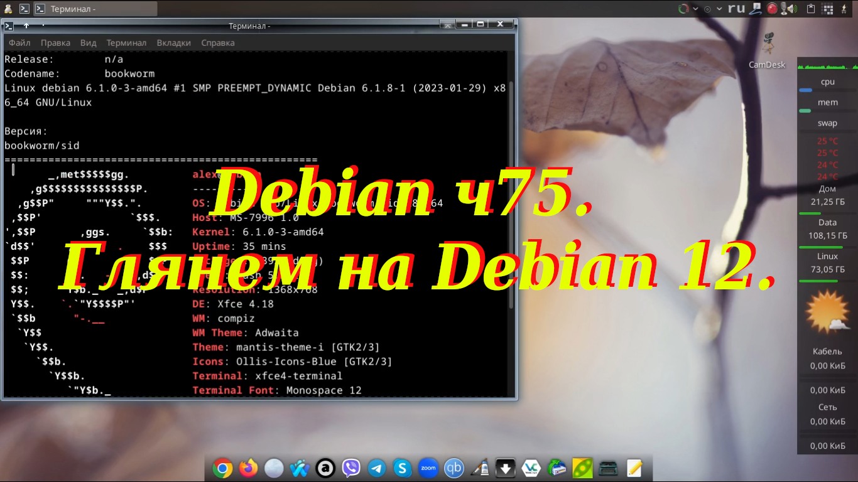The width and height of the screenshot is (858, 482).
Task: Click the small target circle icon in tray
Action: (707, 9)
